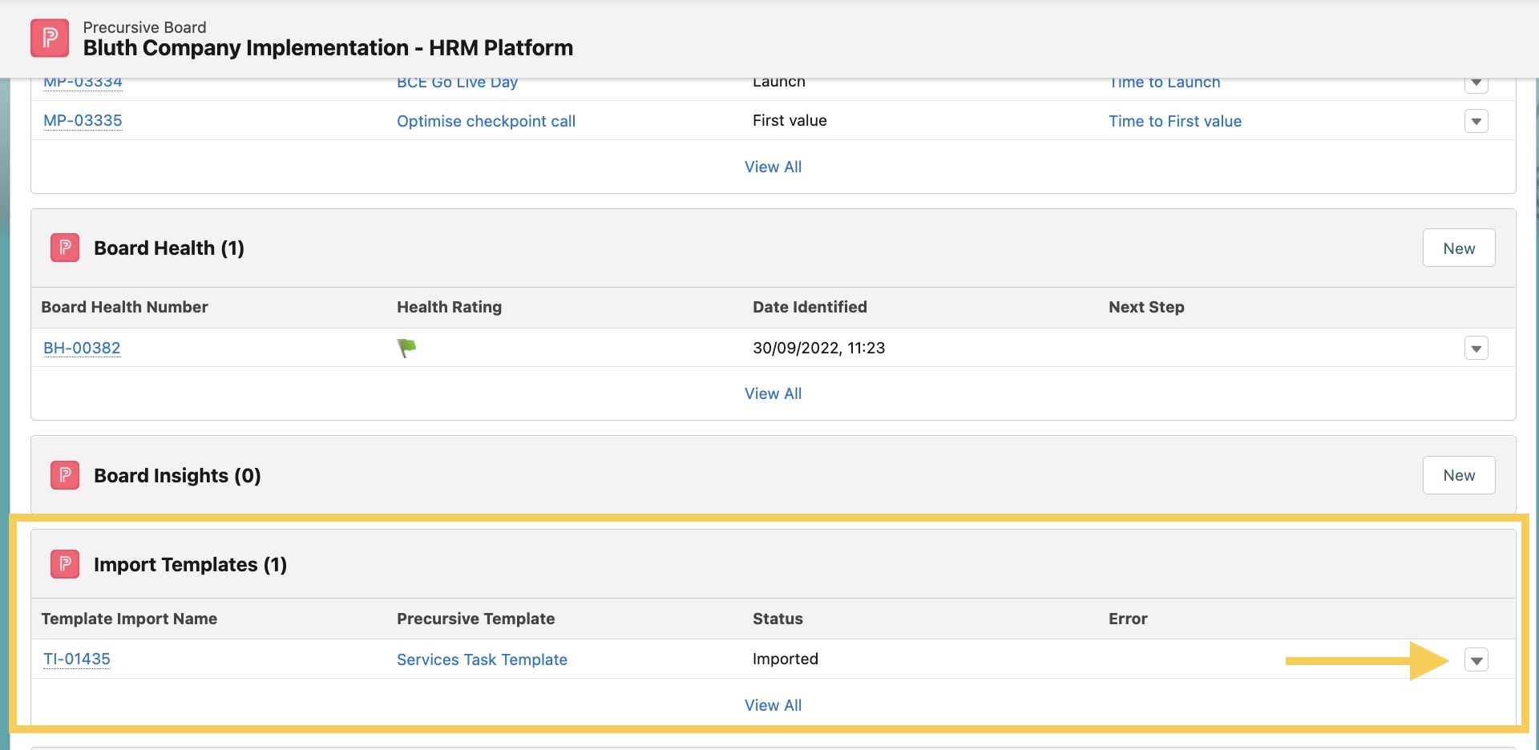Viewport: 1539px width, 750px height.
Task: Click View All above Board Health
Action: tap(773, 167)
